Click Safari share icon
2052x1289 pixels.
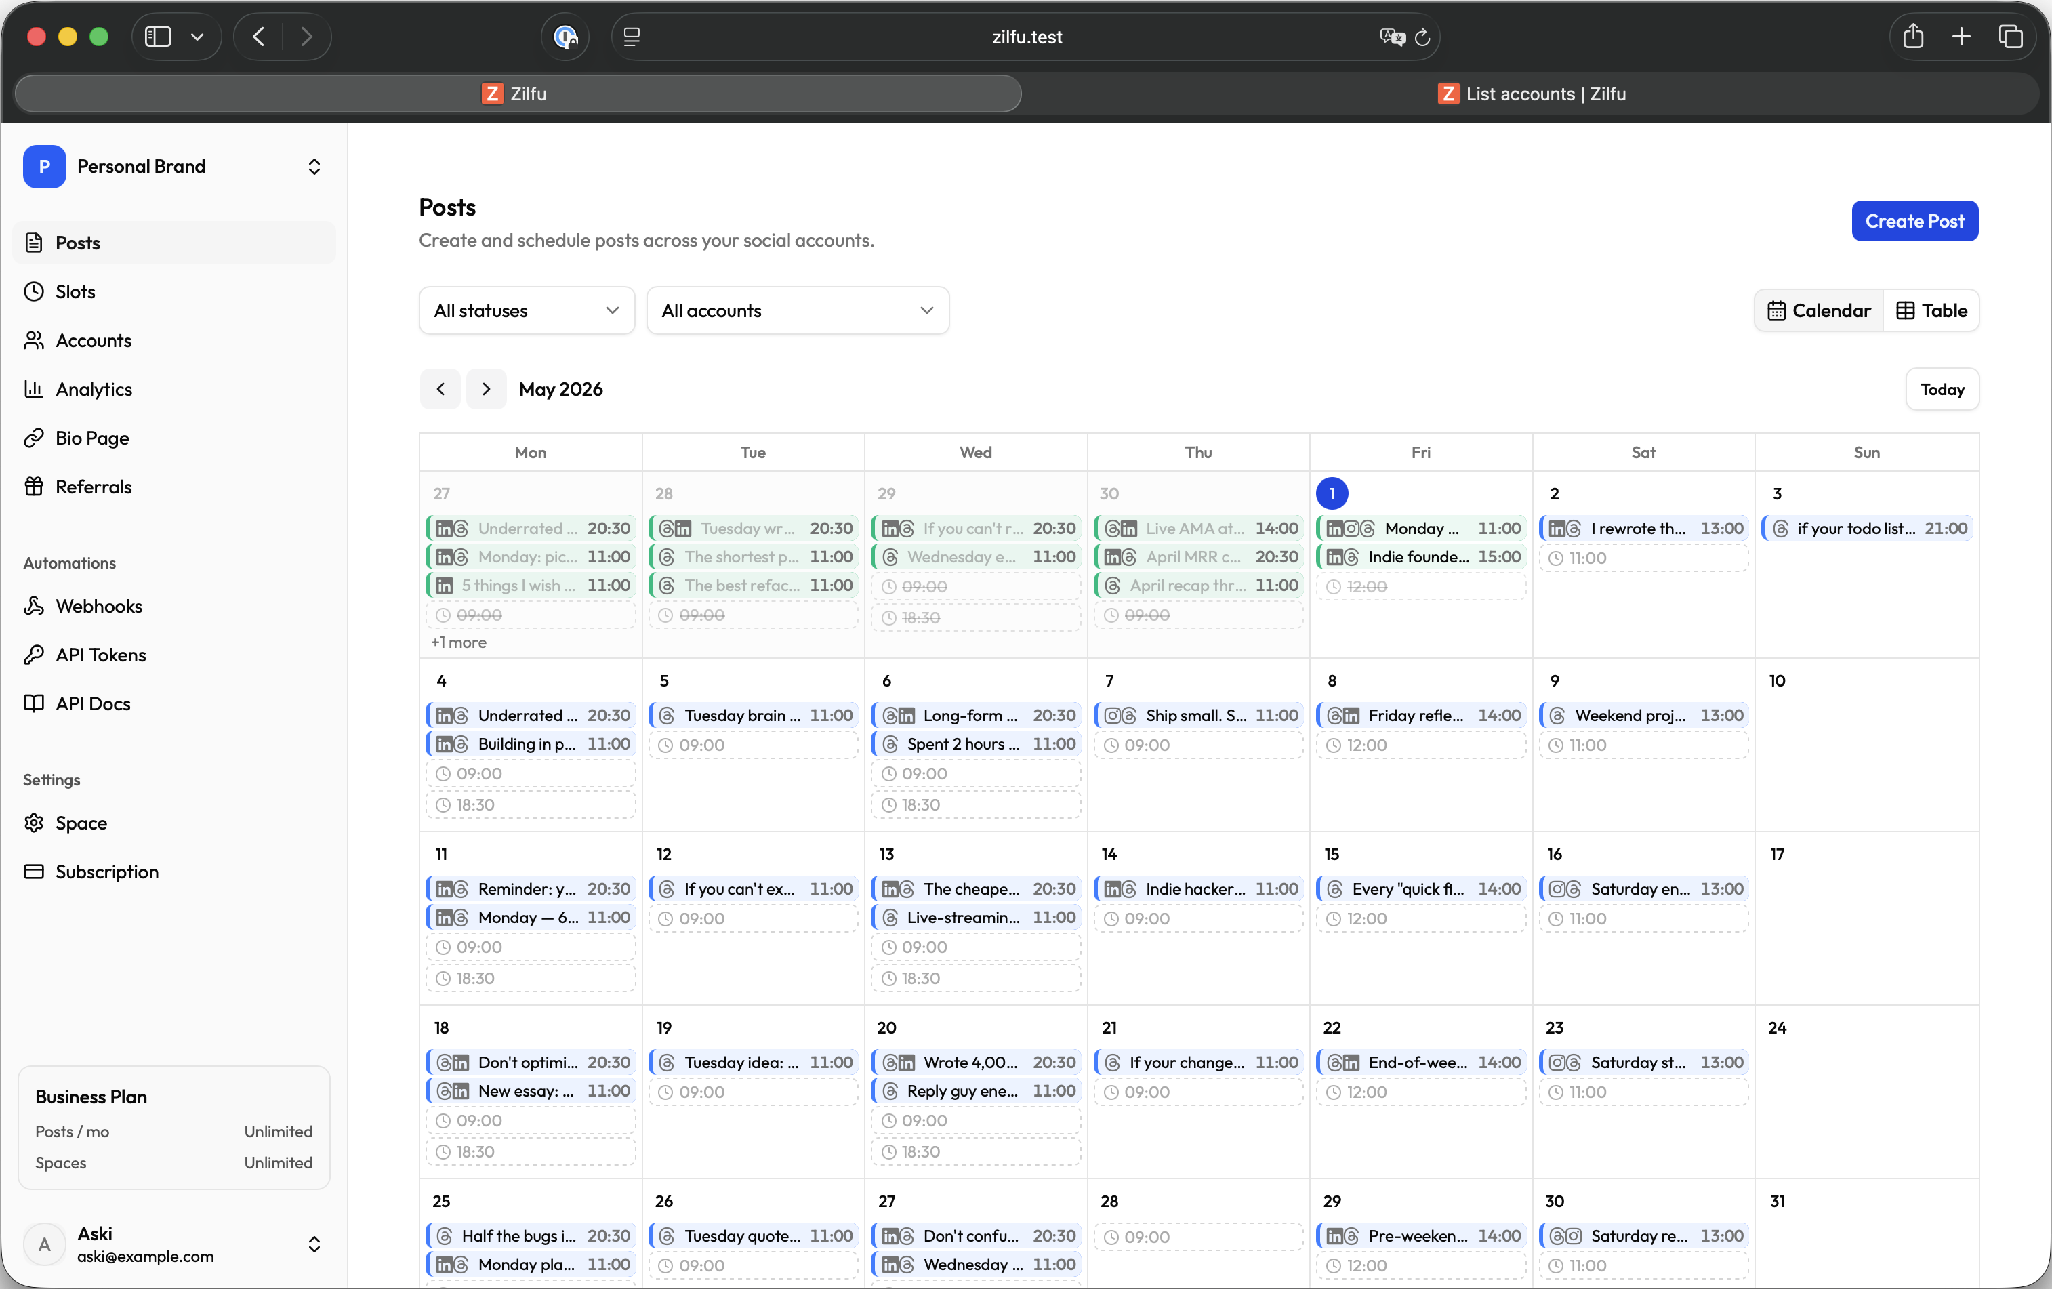[1913, 37]
